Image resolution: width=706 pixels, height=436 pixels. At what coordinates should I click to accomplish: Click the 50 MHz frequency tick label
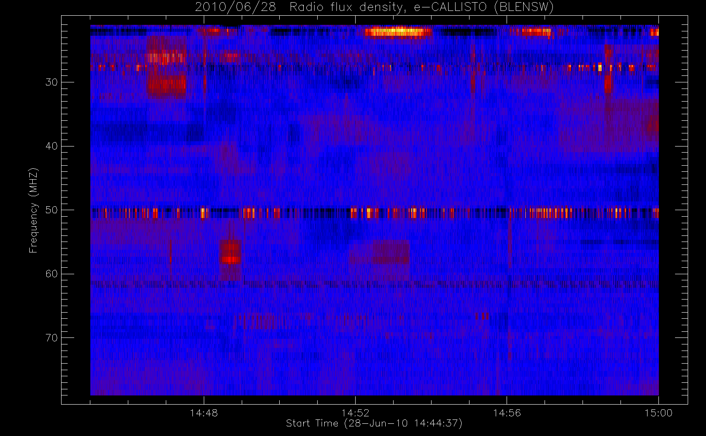coord(51,210)
